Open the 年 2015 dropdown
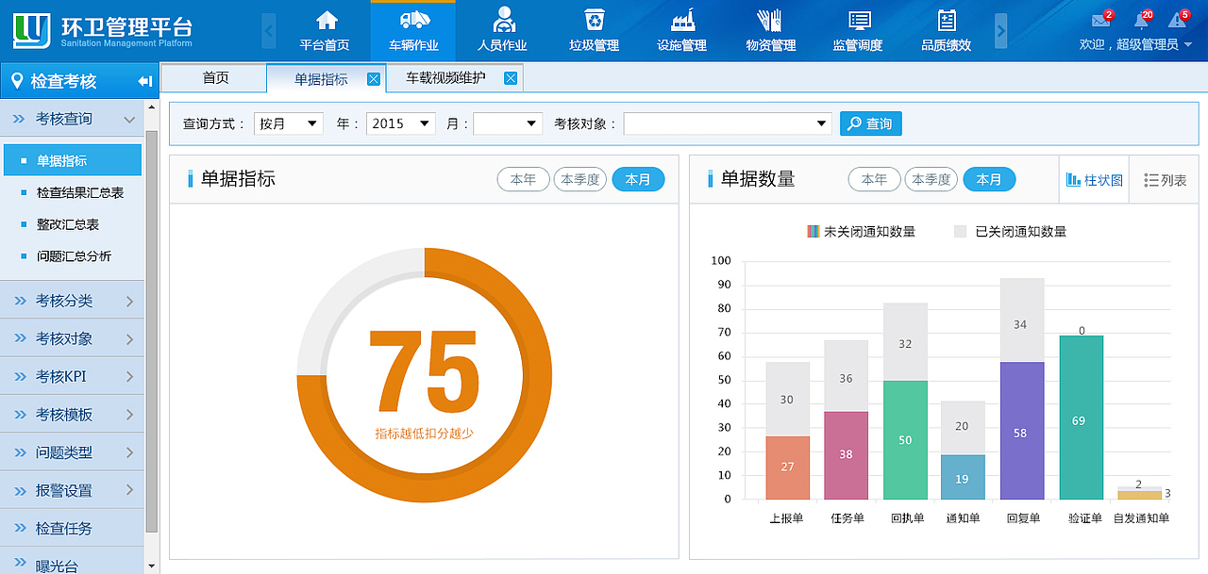The width and height of the screenshot is (1208, 574). click(400, 123)
